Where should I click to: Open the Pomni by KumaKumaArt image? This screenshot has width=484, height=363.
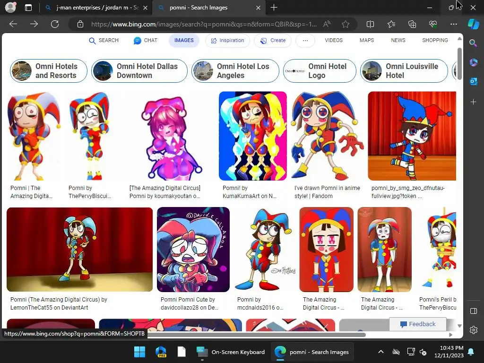coord(253,136)
